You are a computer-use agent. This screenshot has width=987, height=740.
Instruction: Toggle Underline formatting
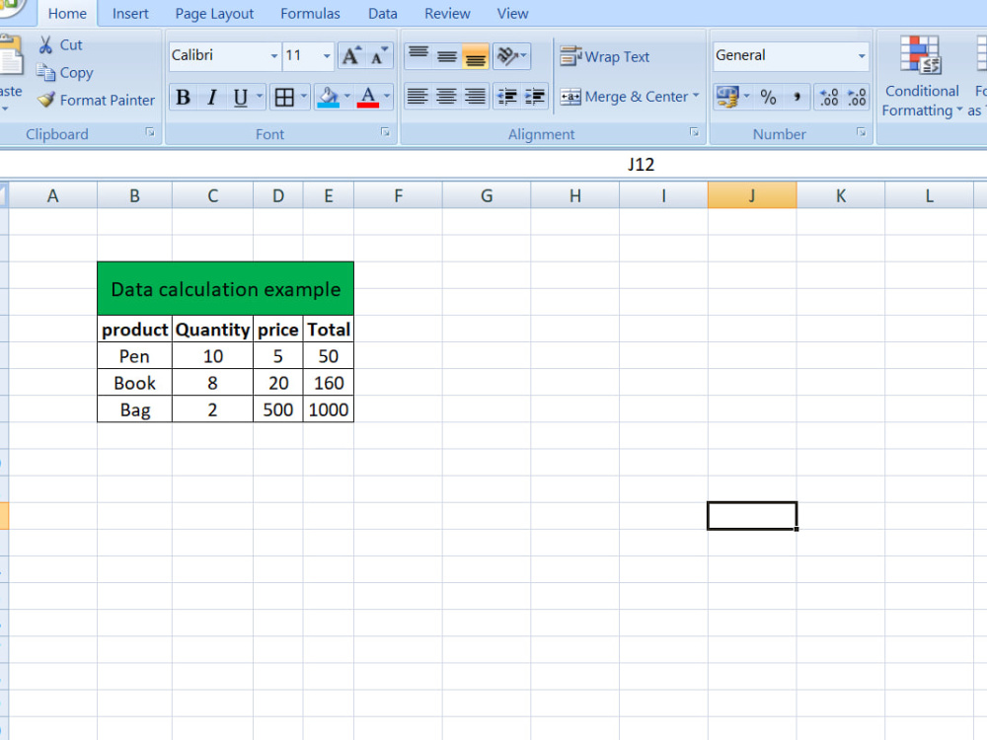point(240,97)
